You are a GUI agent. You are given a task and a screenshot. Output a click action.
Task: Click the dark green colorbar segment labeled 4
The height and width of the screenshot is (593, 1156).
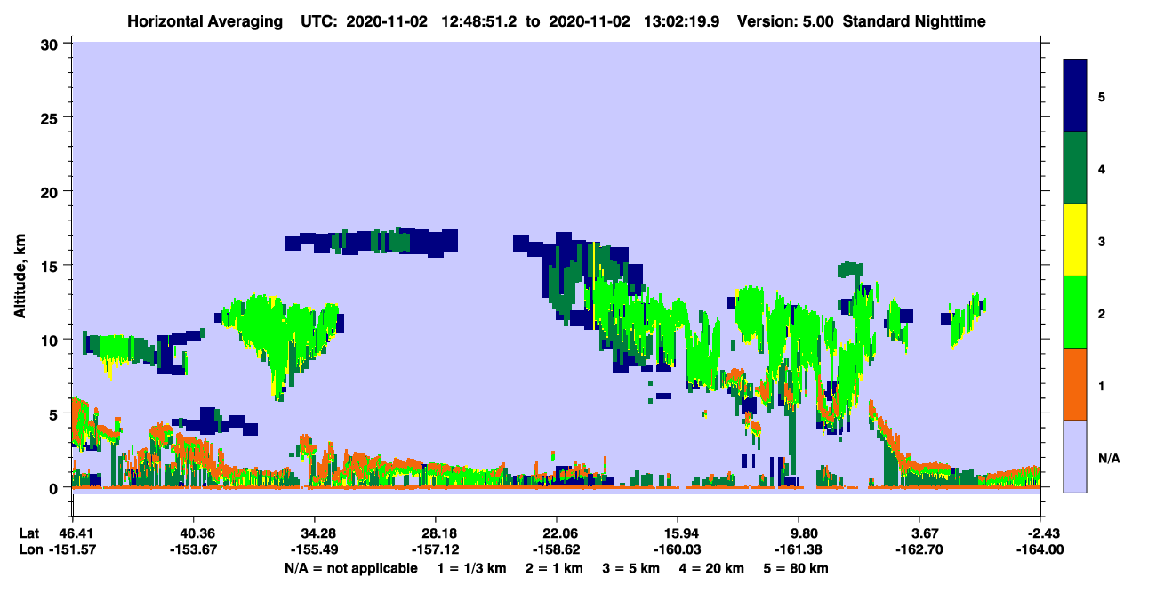coord(1075,168)
